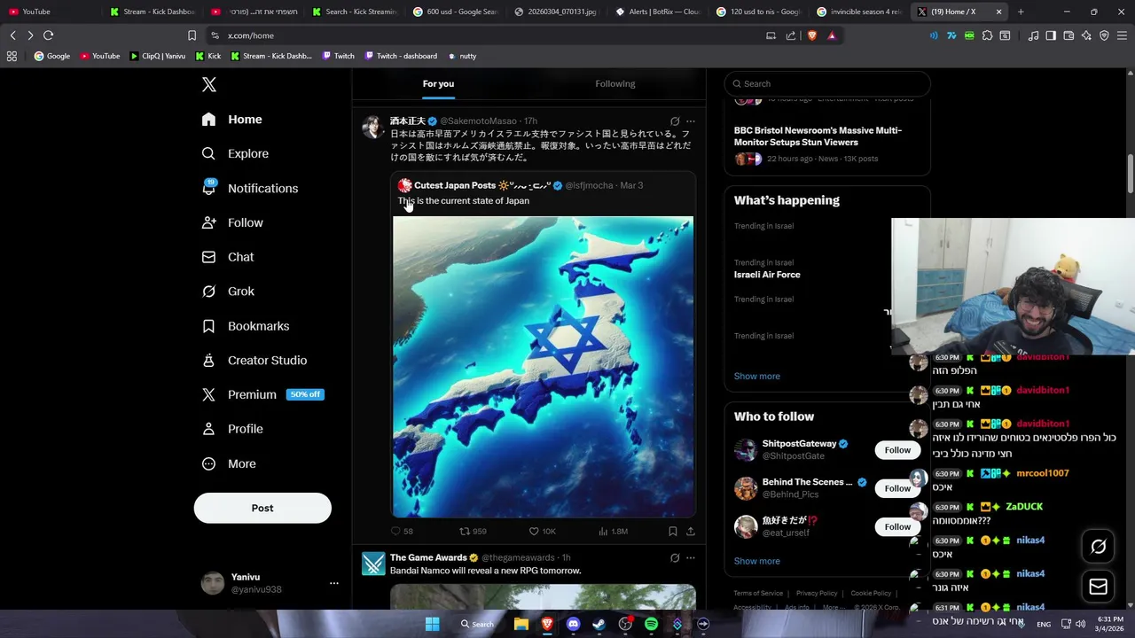The image size is (1135, 638).
Task: Switch to the Following tab
Action: pyautogui.click(x=615, y=83)
